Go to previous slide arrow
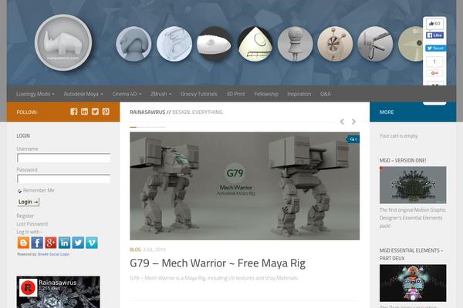The height and width of the screenshot is (308, 463). click(342, 122)
